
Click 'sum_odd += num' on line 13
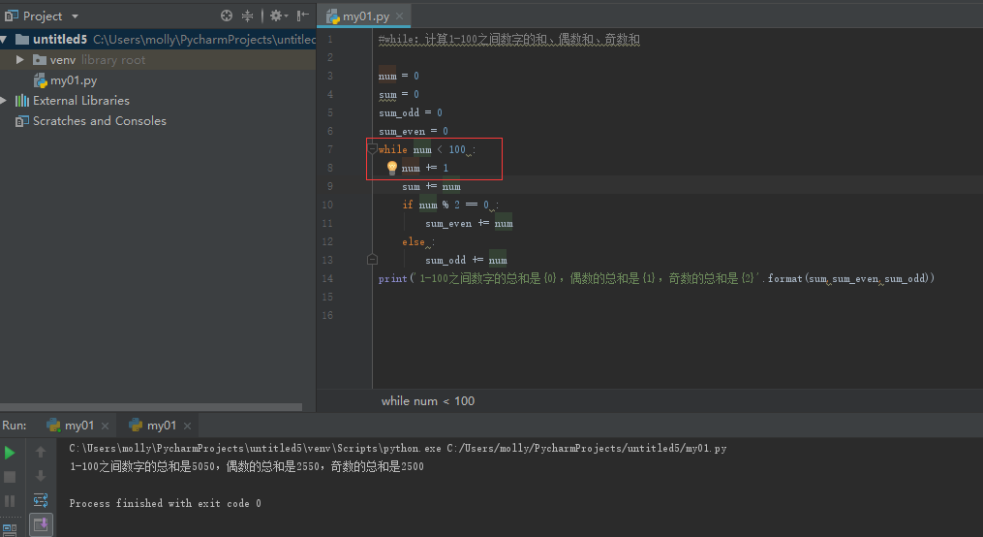(x=466, y=260)
